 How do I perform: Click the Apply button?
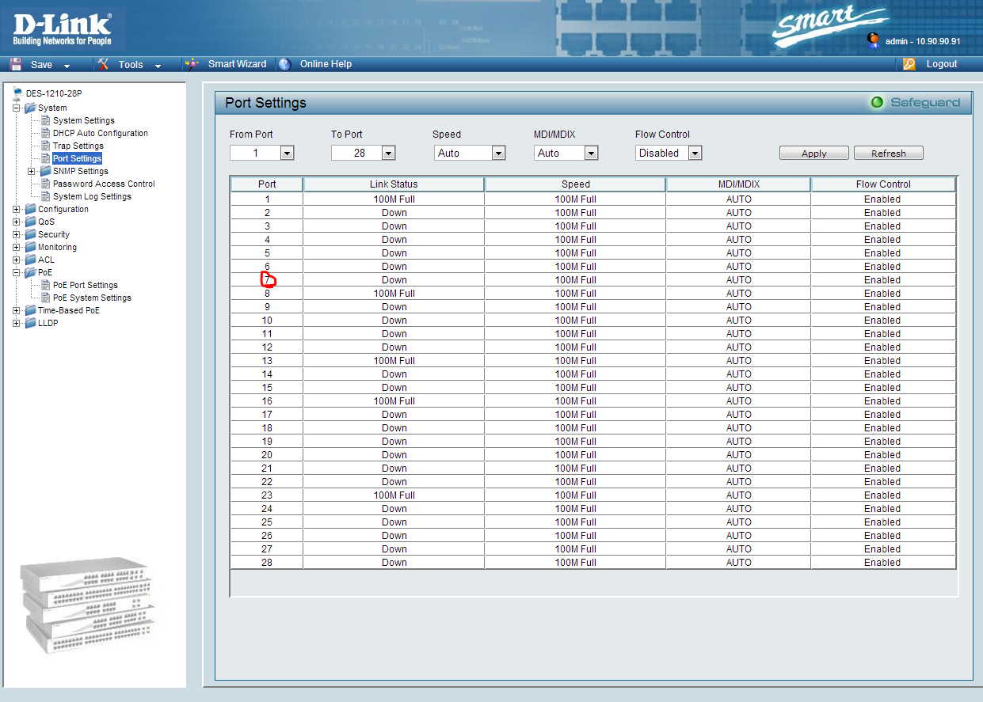[x=813, y=154]
